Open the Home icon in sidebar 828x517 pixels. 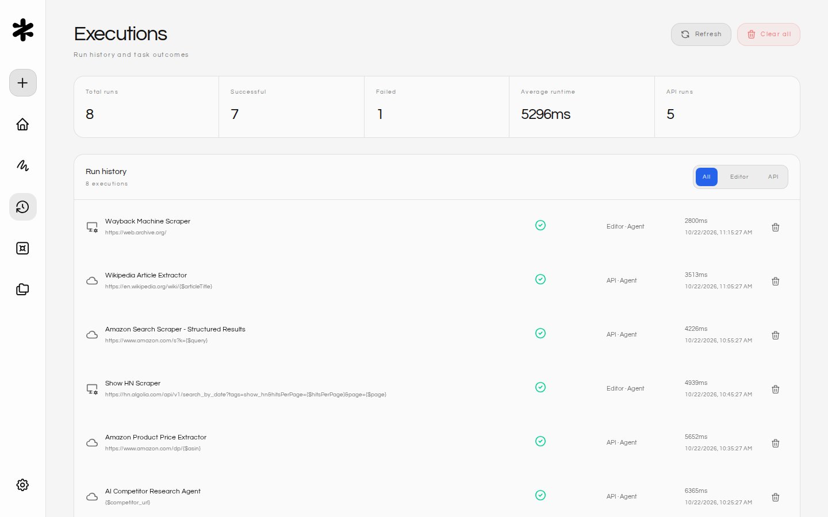(x=23, y=124)
